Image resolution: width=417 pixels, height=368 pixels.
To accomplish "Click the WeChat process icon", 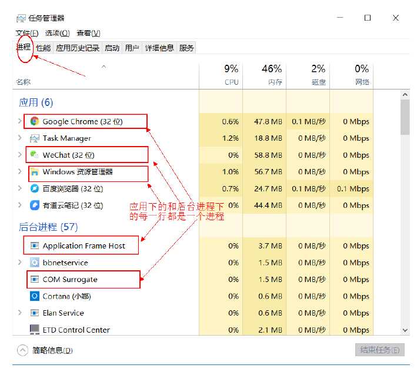I will point(35,155).
